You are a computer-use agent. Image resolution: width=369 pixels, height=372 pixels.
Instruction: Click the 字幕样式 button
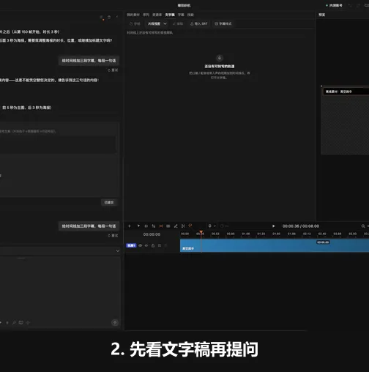(x=223, y=23)
